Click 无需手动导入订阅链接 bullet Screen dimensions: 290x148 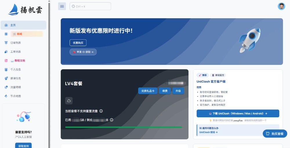click(211, 96)
